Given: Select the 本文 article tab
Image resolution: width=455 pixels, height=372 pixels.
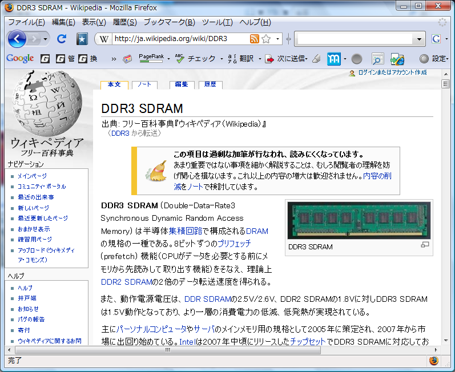Looking at the screenshot, I should tap(114, 84).
